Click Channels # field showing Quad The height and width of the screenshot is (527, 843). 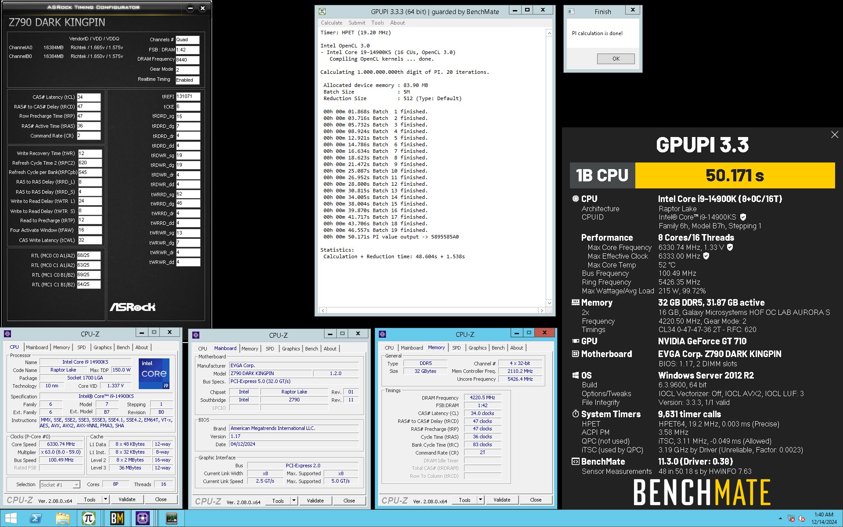(187, 40)
